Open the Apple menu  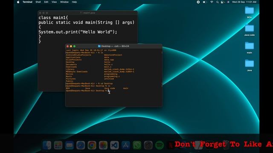pyautogui.click(x=18, y=2)
